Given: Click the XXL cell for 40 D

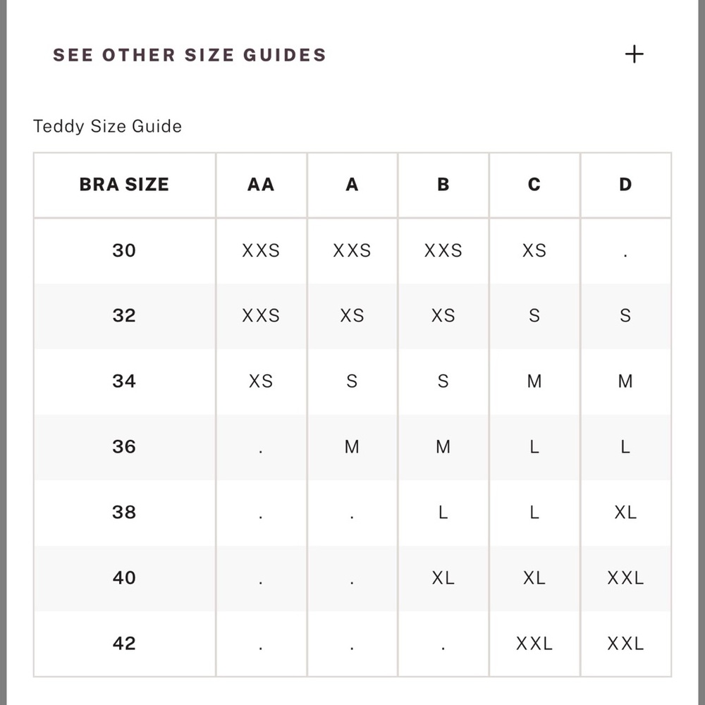Looking at the screenshot, I should click(625, 578).
